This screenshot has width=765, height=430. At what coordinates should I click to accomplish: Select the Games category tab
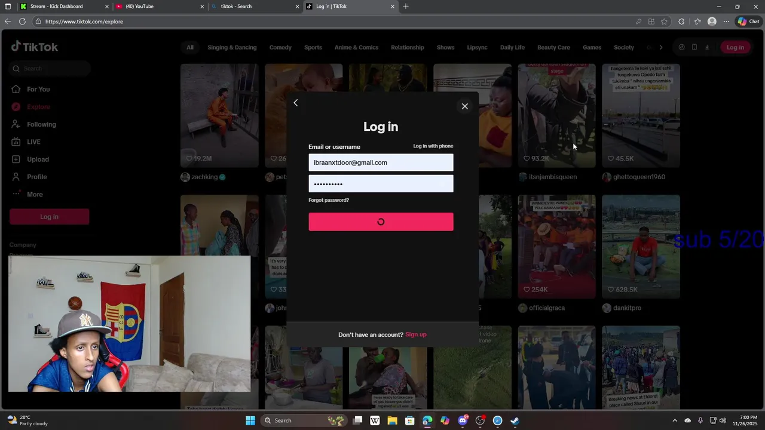click(x=592, y=47)
